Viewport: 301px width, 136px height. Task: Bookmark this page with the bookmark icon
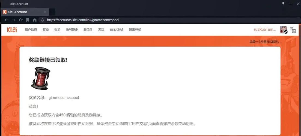(28, 20)
